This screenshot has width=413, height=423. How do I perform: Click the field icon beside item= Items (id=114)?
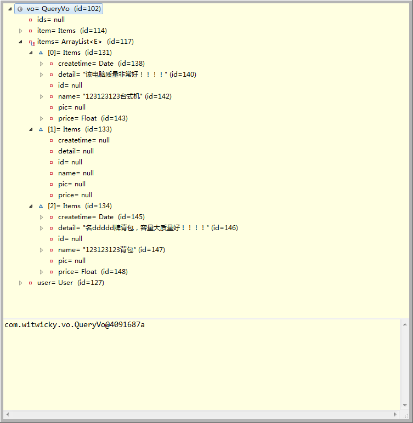pyautogui.click(x=31, y=31)
